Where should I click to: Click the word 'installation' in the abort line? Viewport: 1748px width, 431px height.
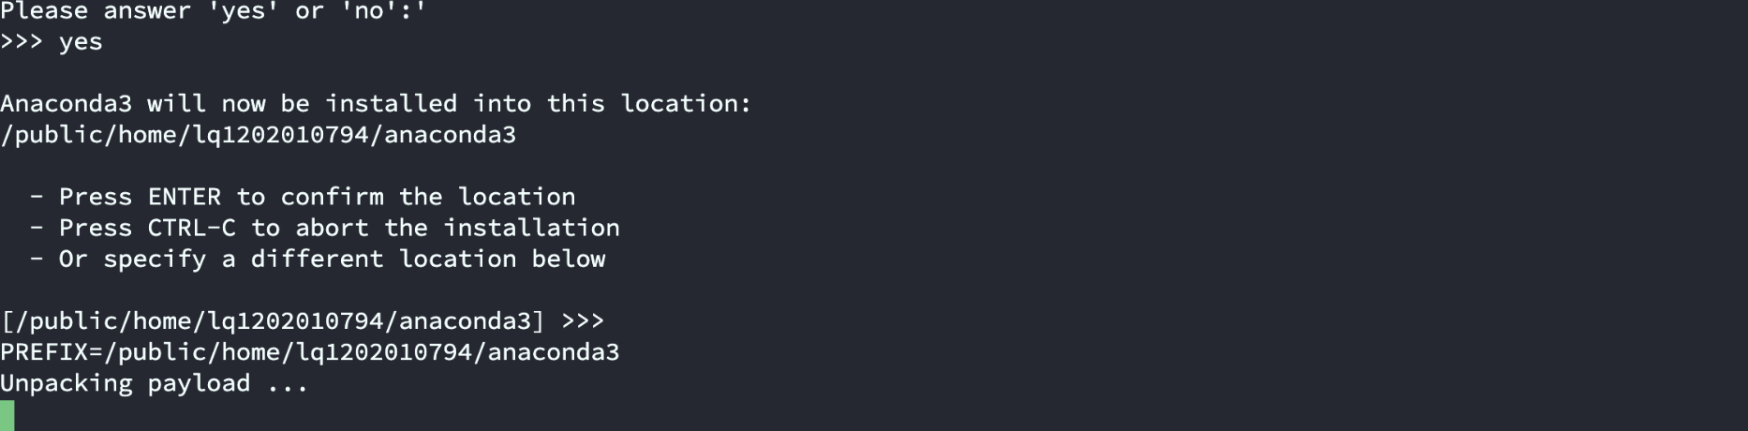[531, 228]
